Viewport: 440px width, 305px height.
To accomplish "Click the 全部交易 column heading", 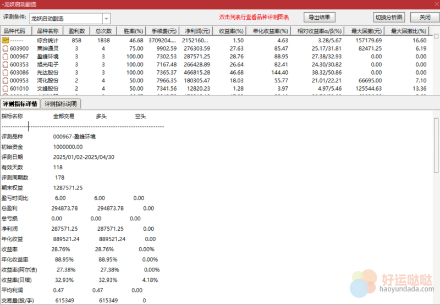I will tap(64, 116).
